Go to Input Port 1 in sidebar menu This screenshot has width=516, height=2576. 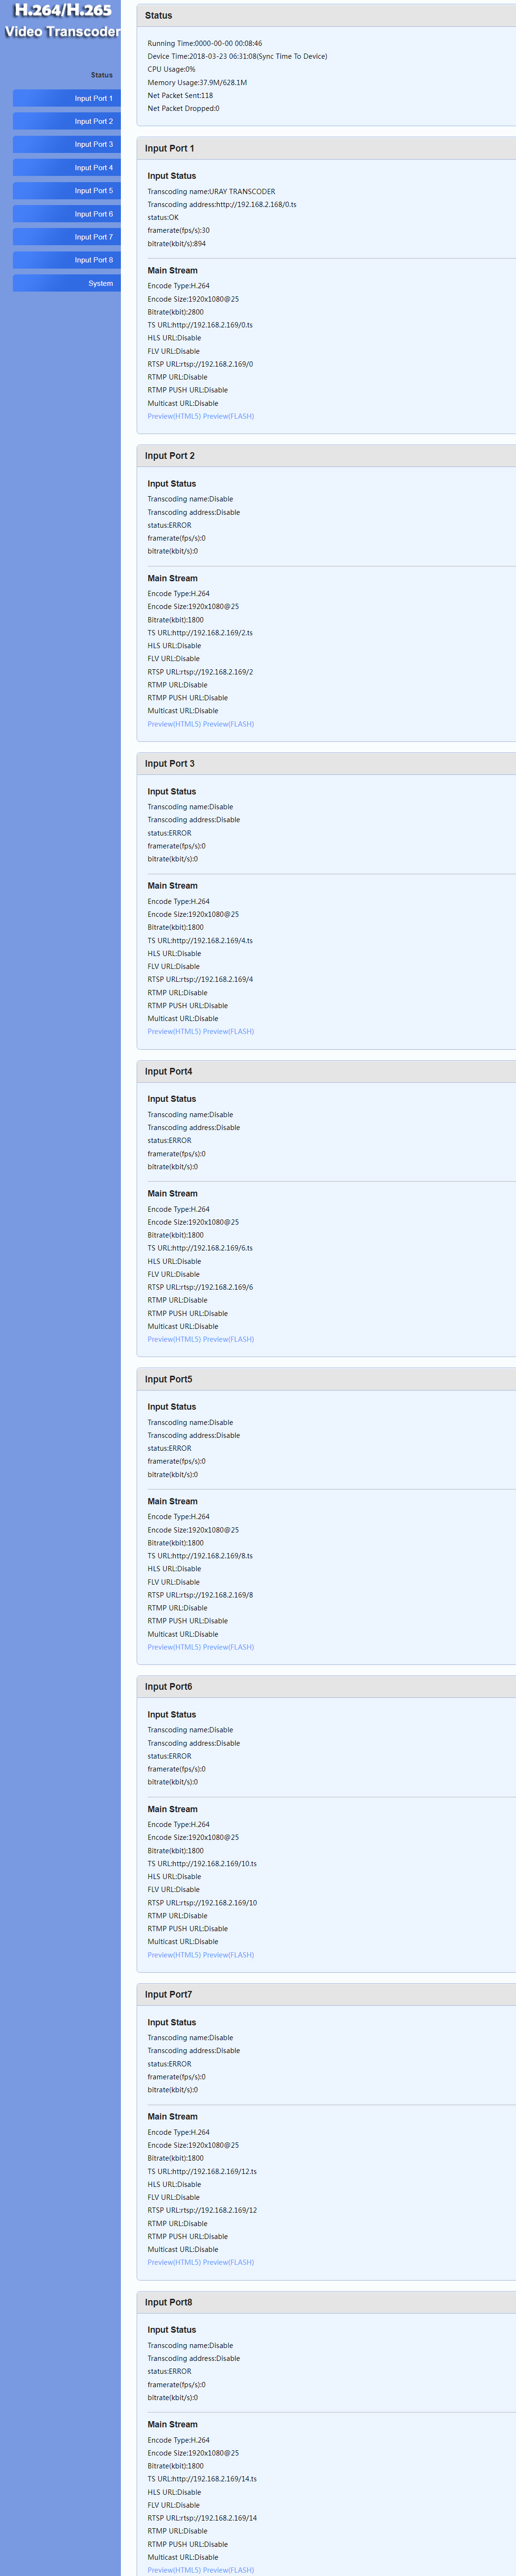coord(67,98)
